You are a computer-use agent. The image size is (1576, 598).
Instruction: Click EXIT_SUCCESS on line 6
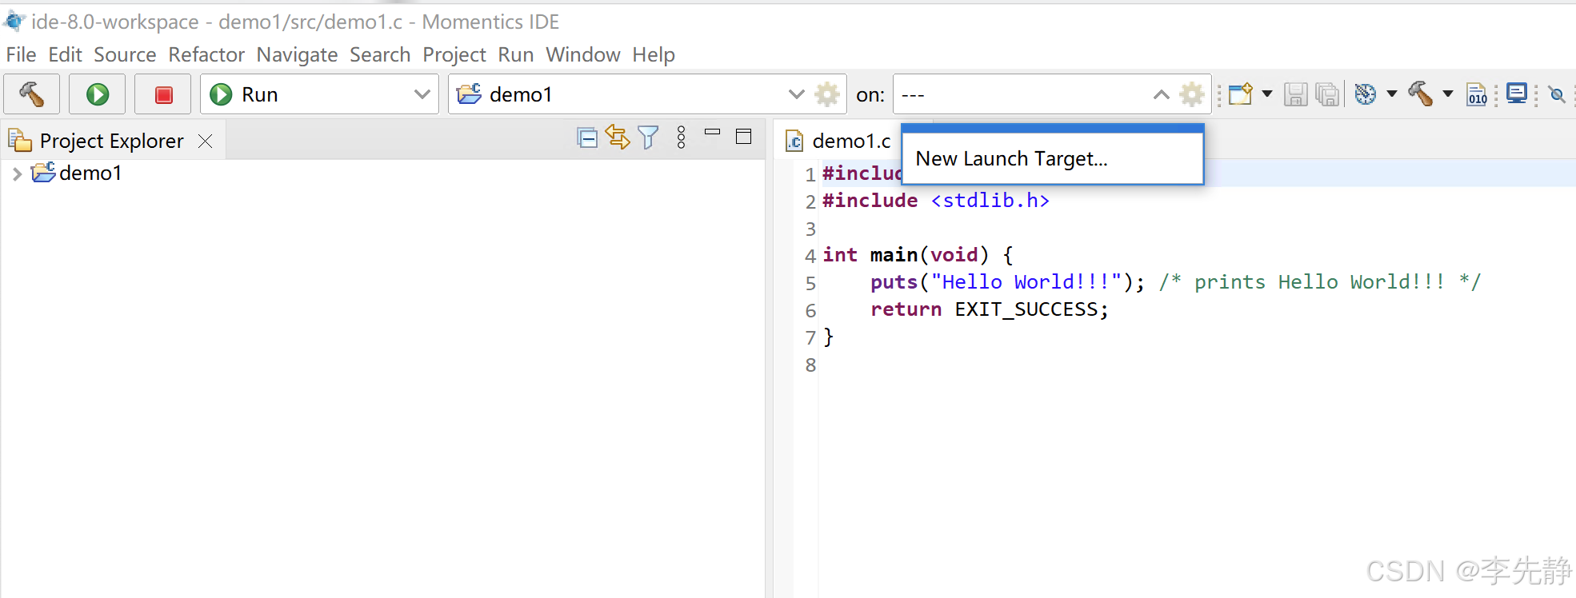click(x=1026, y=309)
